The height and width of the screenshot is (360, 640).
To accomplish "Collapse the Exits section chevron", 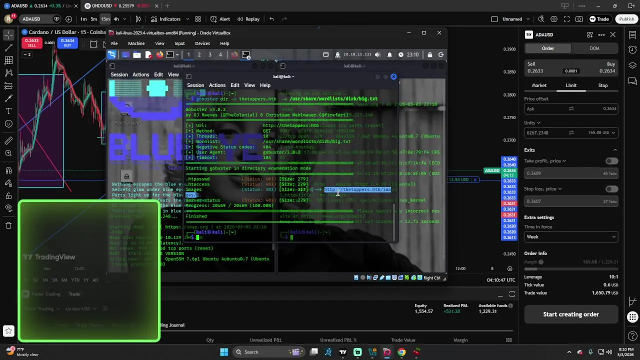I will 615,150.
